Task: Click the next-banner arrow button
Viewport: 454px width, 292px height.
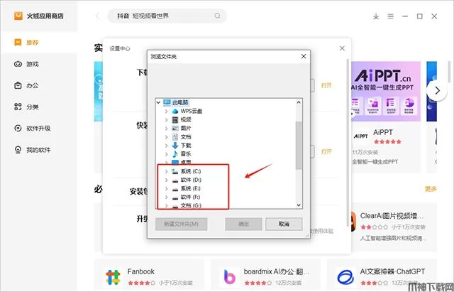Action: point(437,90)
